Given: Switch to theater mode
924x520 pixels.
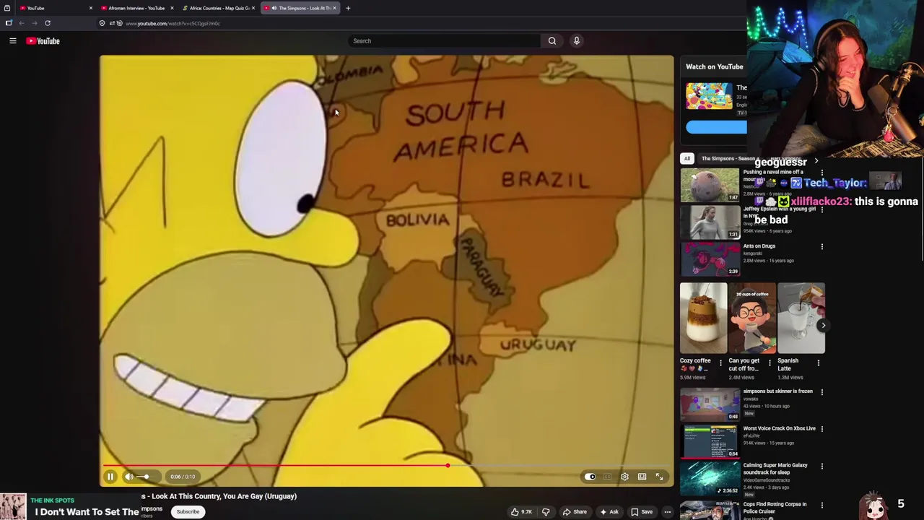Looking at the screenshot, I should 642,477.
